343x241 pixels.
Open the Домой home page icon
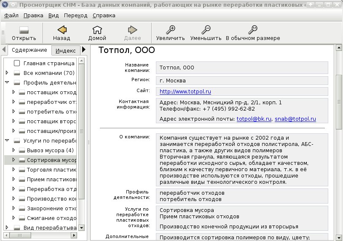[x=97, y=30]
